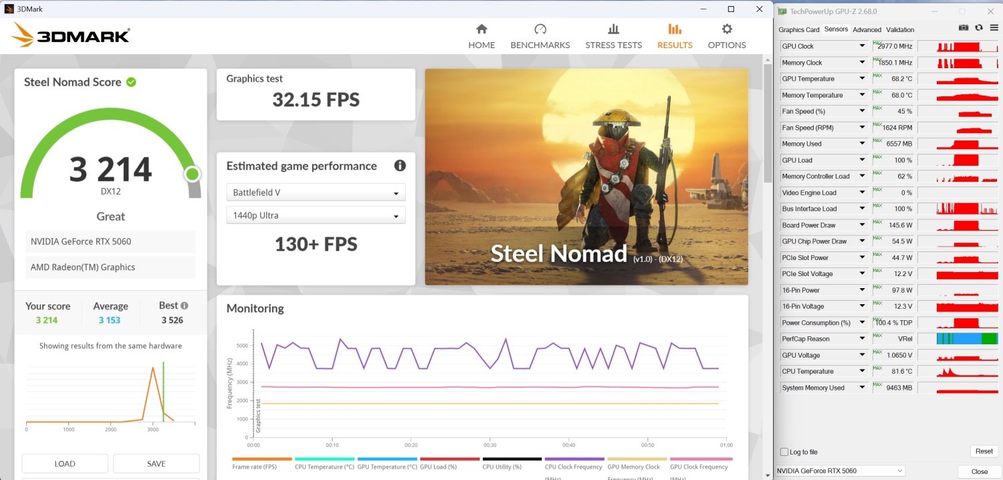Open the BENCHMARKS section
The image size is (1003, 480).
(540, 37)
